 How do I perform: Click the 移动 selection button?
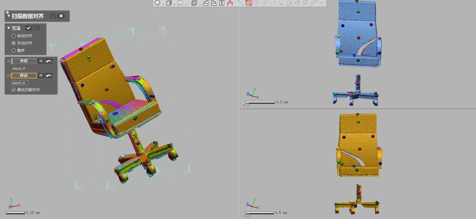tap(24, 76)
